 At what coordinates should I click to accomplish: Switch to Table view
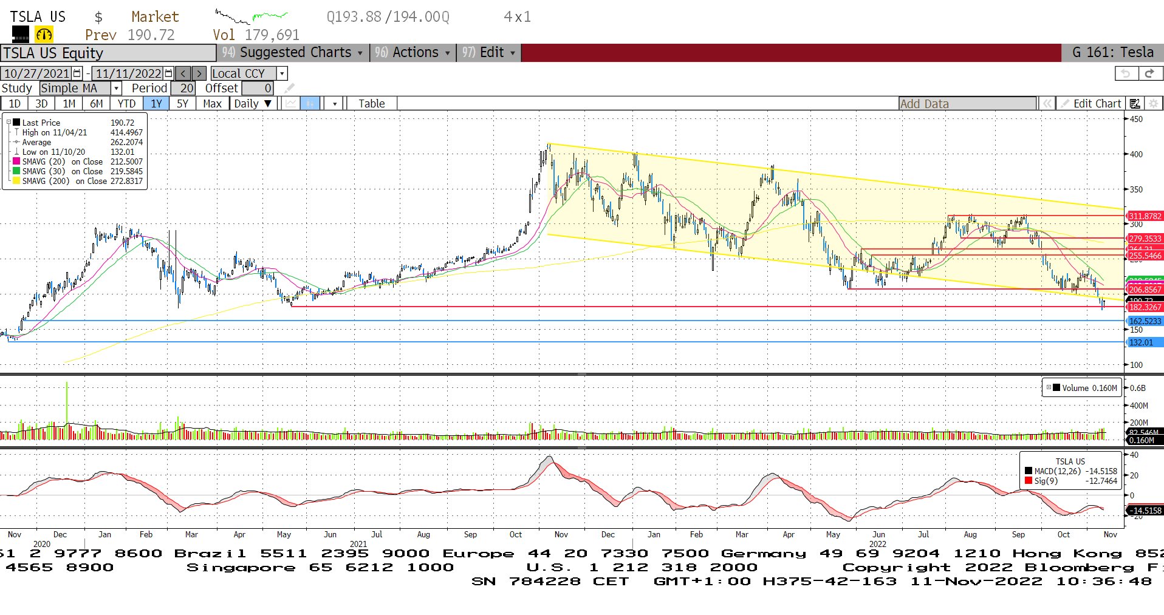(x=372, y=104)
